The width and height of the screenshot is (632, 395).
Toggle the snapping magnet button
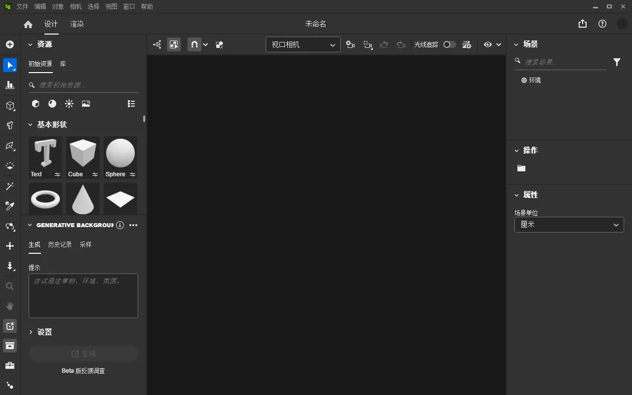tap(194, 44)
